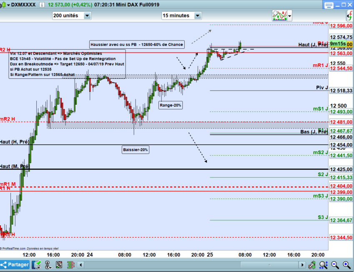Click the auto-fit zoom magnifier with arrows
The width and height of the screenshot is (354, 272).
pos(323,265)
